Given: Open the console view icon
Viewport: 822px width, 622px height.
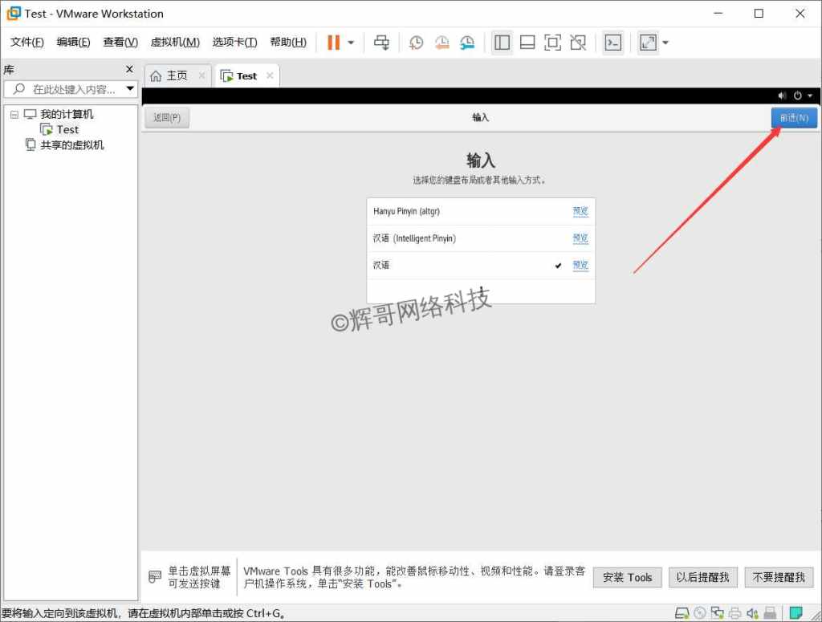Looking at the screenshot, I should click(612, 43).
